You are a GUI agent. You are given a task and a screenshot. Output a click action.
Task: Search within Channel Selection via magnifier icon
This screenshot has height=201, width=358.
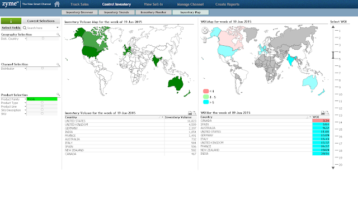pyautogui.click(x=58, y=65)
